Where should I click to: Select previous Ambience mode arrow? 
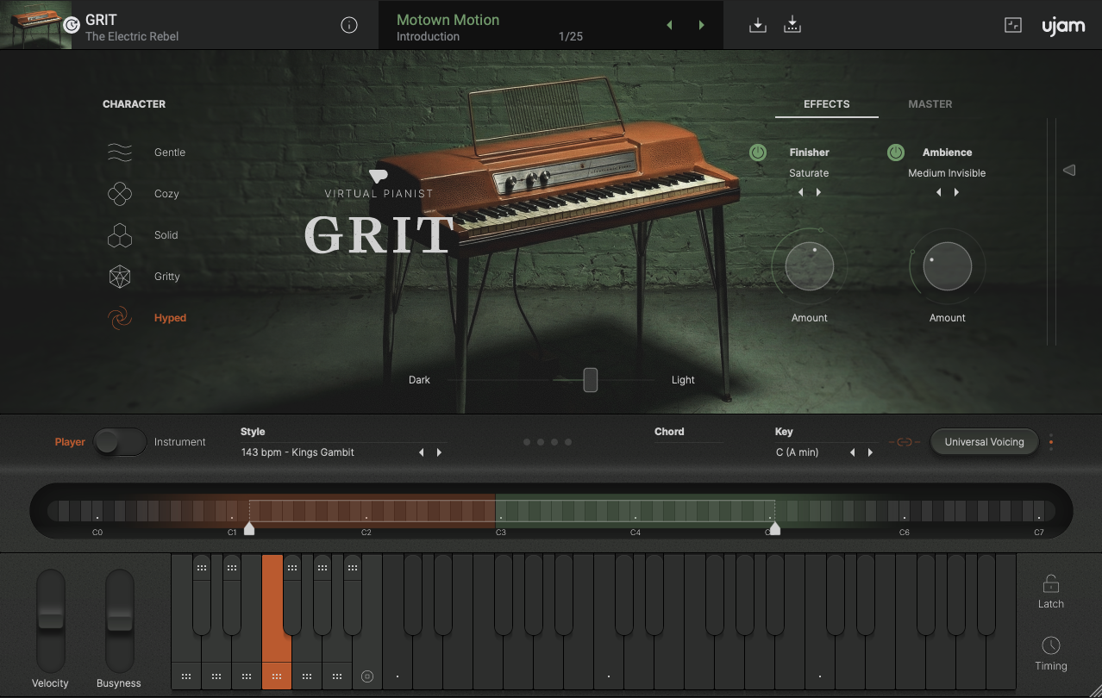coord(938,192)
